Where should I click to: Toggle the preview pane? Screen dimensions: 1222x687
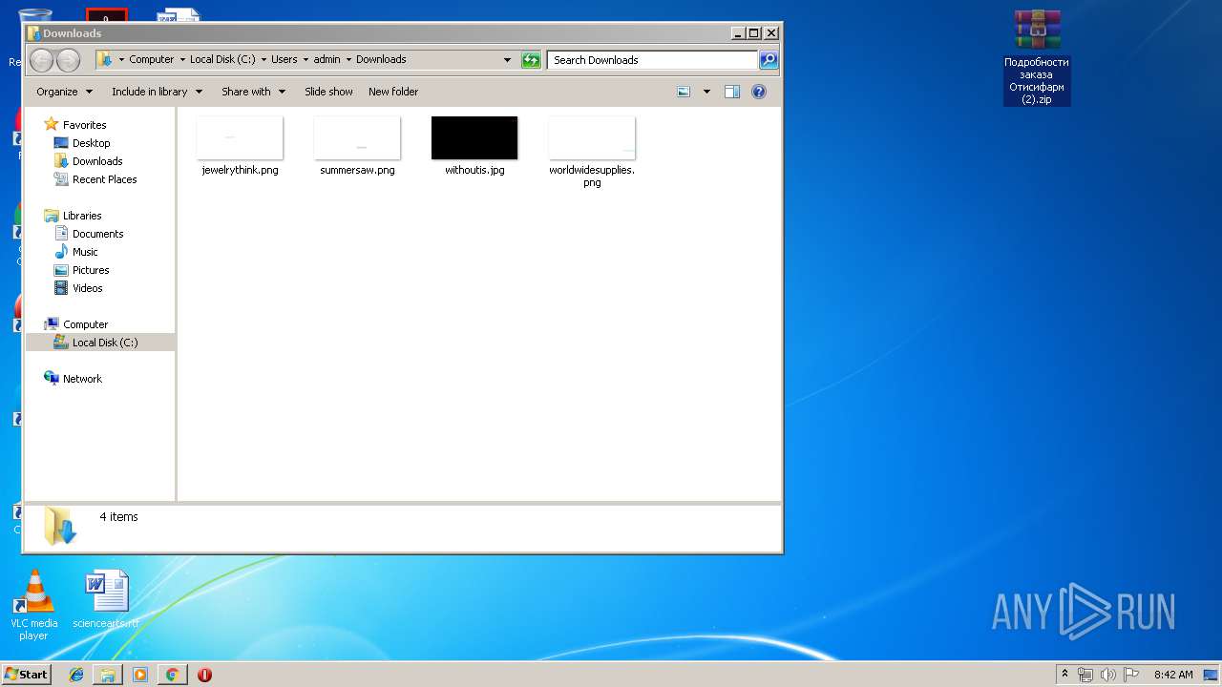coord(732,92)
